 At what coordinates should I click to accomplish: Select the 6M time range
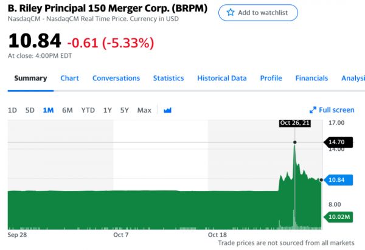point(68,110)
